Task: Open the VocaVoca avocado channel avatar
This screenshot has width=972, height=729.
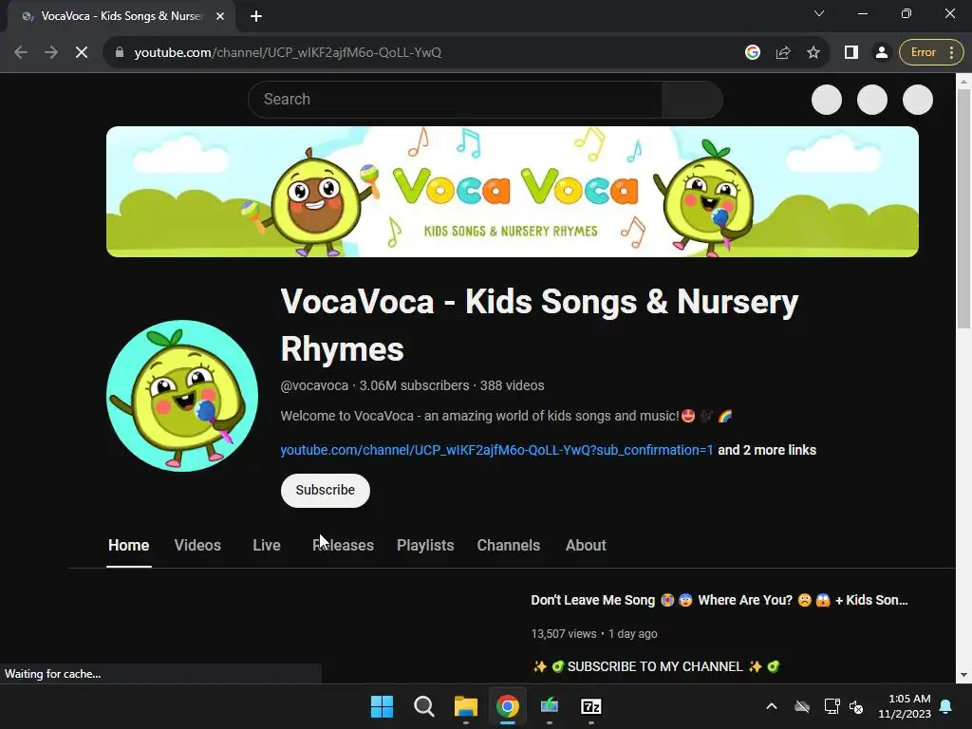Action: click(182, 396)
